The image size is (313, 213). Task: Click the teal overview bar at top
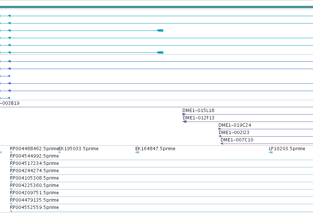click(157, 7)
